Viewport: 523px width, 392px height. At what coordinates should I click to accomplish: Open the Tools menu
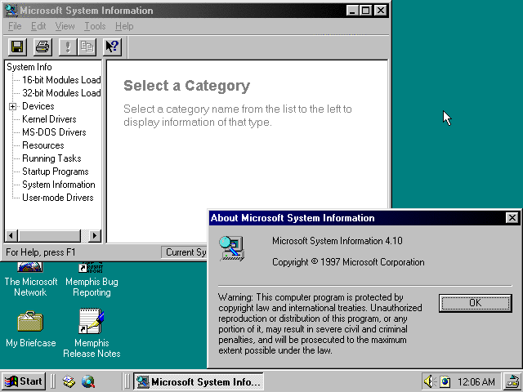pos(95,26)
